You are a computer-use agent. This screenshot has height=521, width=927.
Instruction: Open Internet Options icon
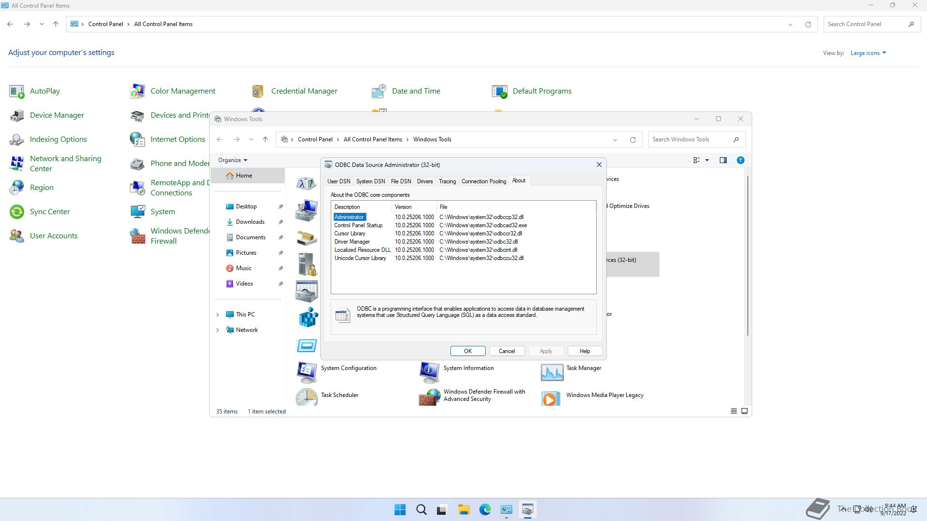(138, 139)
